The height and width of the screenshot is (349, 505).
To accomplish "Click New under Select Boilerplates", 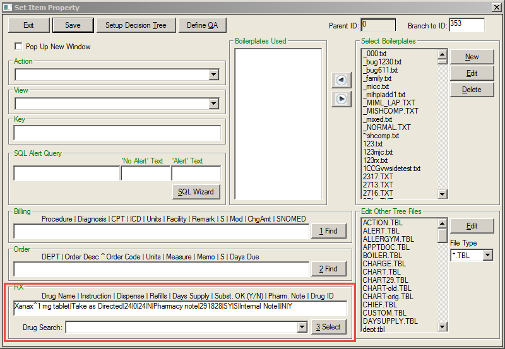I will [472, 57].
